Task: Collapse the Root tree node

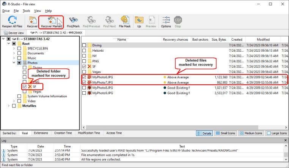Action: pyautogui.click(x=9, y=44)
